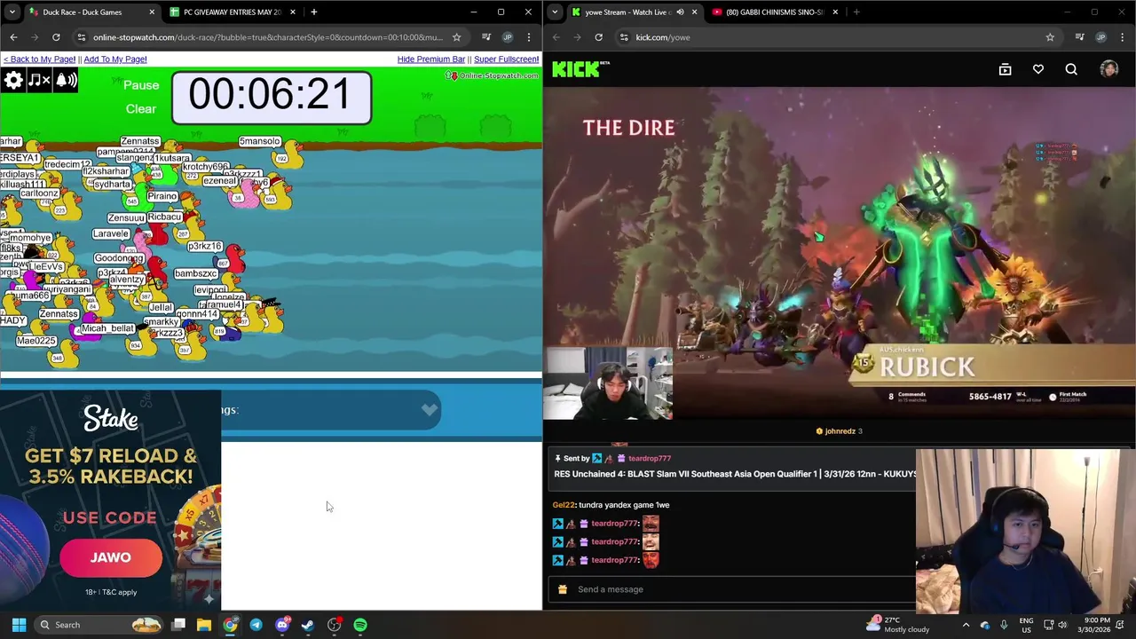1136x639 pixels.
Task: Bookmark the Duck Race page
Action: click(x=456, y=37)
